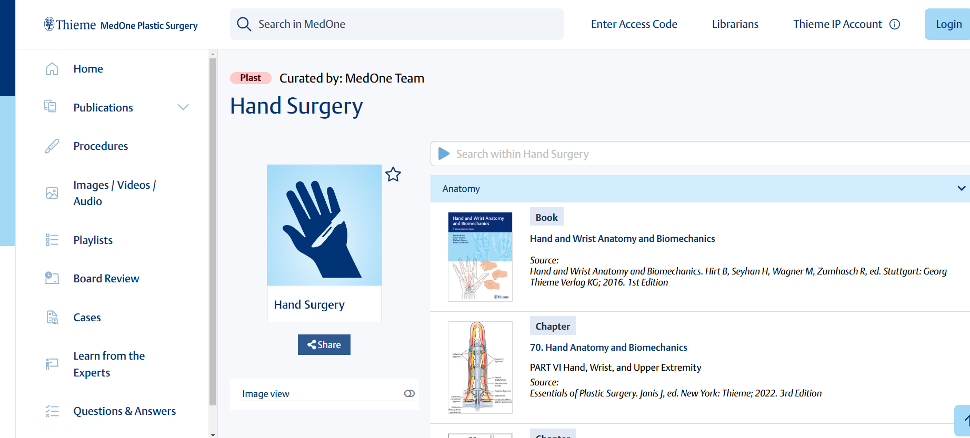Open the Thieme IP Account link
This screenshot has width=970, height=438.
[x=837, y=24]
